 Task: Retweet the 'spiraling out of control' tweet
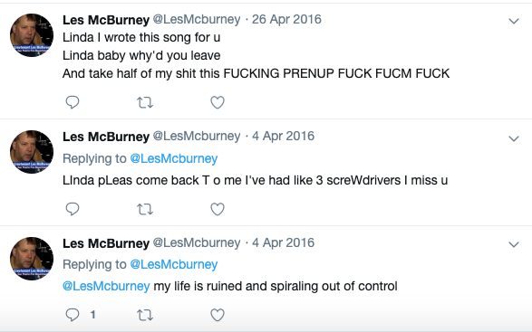pyautogui.click(x=145, y=315)
